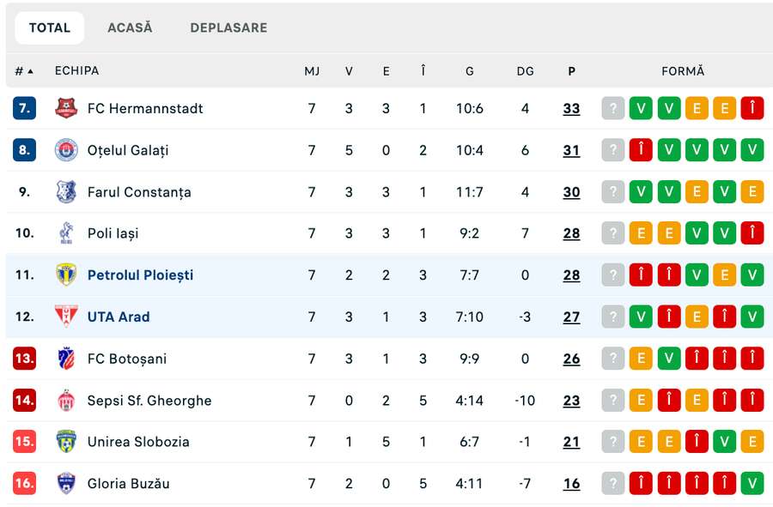
Task: Click Hermannstadt's 33 points value
Action: click(x=571, y=108)
